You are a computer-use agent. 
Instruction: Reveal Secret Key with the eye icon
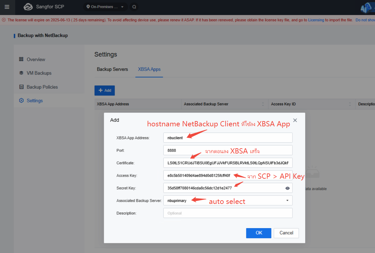[288, 188]
